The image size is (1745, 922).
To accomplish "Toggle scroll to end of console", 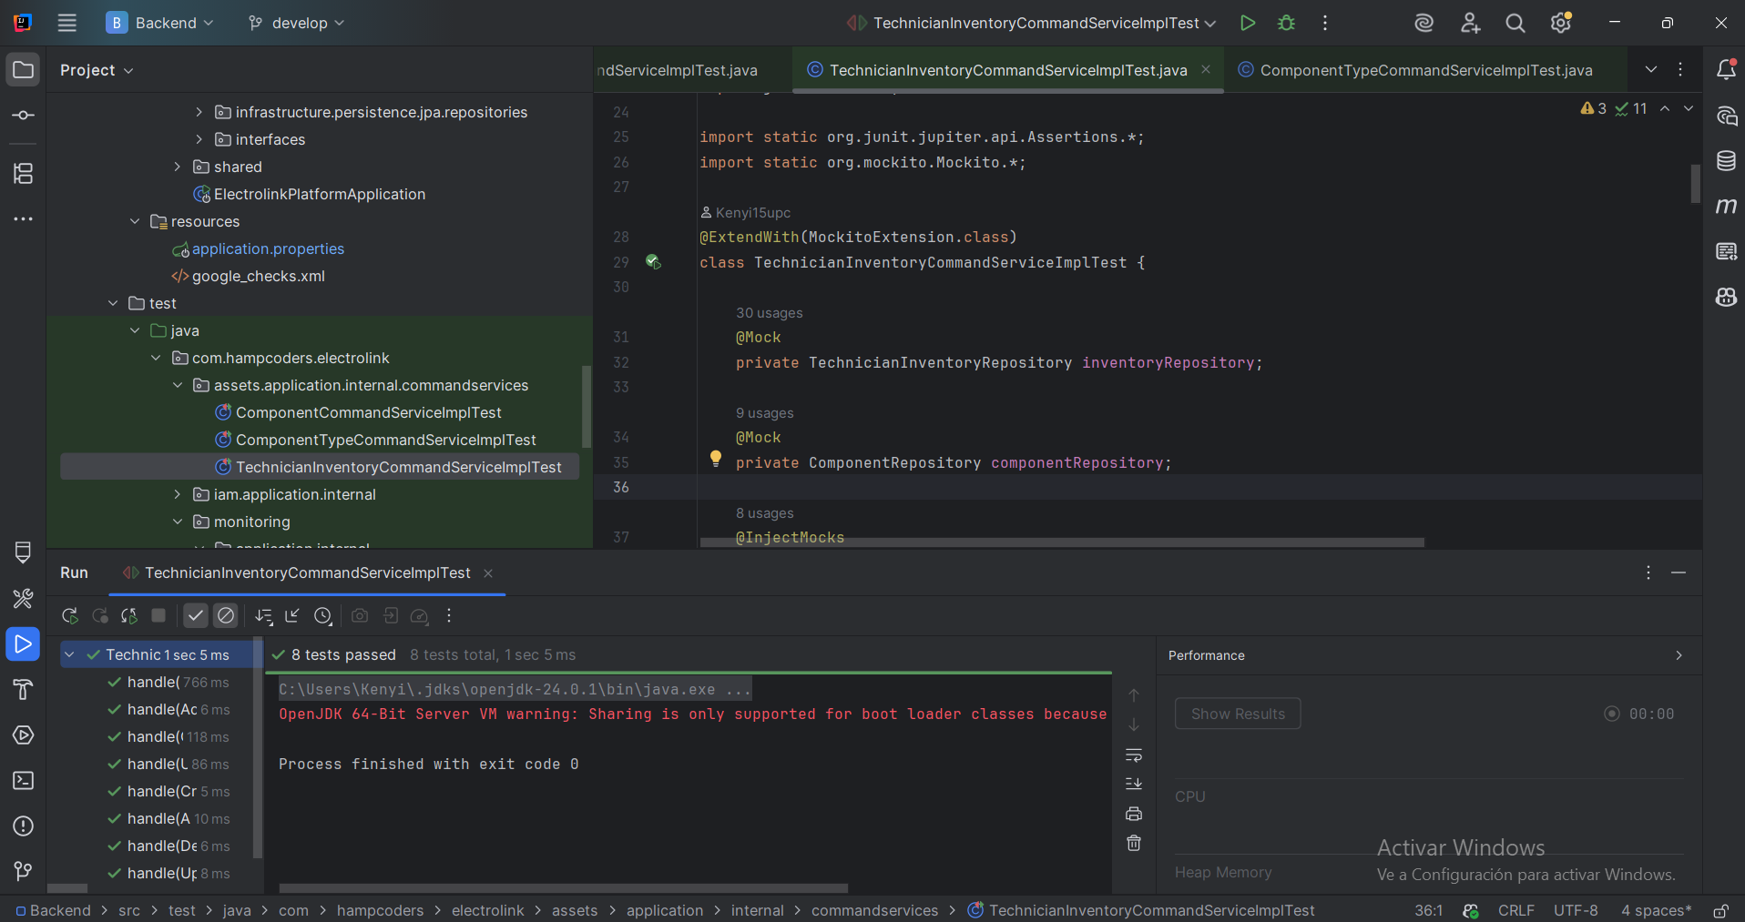I will point(1134,784).
